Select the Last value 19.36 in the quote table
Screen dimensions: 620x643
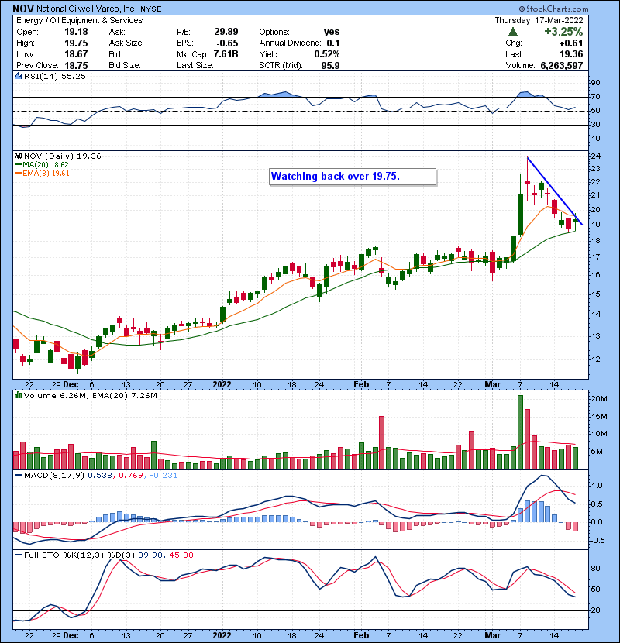571,54
